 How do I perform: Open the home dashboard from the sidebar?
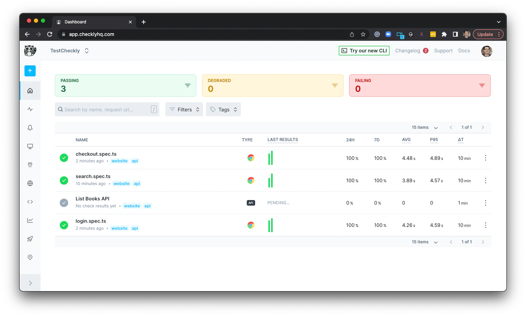coord(30,90)
